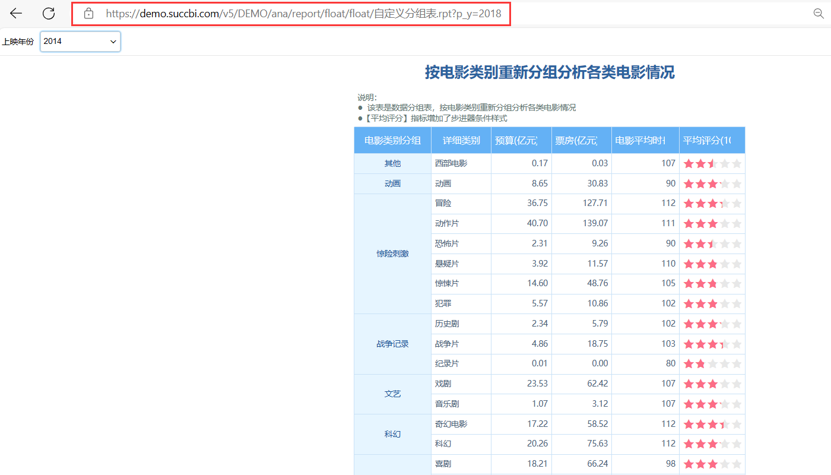831x475 pixels.
Task: Select the 战争记录 group cell
Action: (392, 344)
